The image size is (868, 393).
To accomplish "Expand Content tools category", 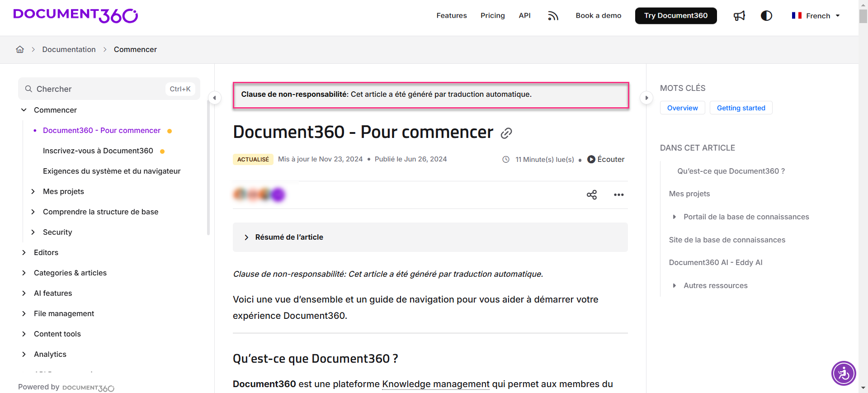I will [24, 334].
